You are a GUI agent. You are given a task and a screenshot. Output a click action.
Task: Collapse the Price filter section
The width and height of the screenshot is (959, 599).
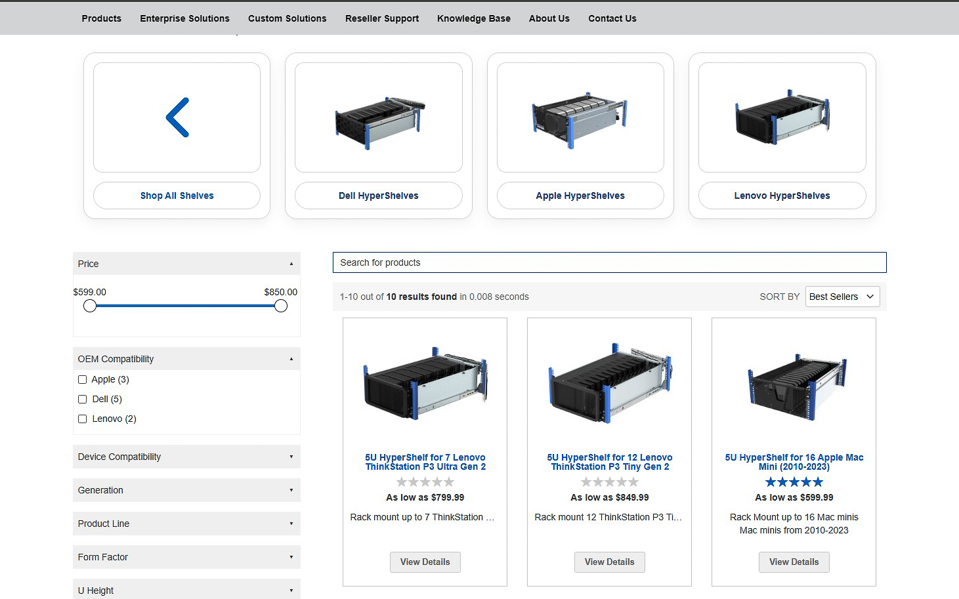[x=186, y=264]
